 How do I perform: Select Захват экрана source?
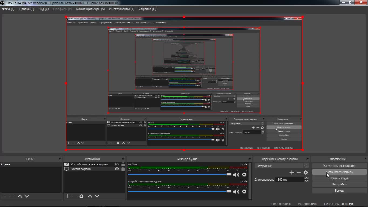coord(81,169)
